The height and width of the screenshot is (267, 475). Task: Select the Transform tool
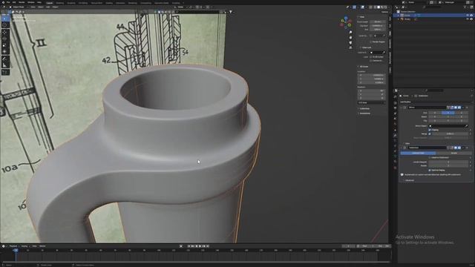[5, 52]
